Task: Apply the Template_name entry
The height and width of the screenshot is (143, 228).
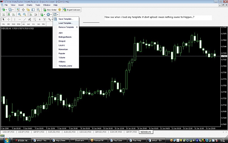Action: pyautogui.click(x=66, y=66)
